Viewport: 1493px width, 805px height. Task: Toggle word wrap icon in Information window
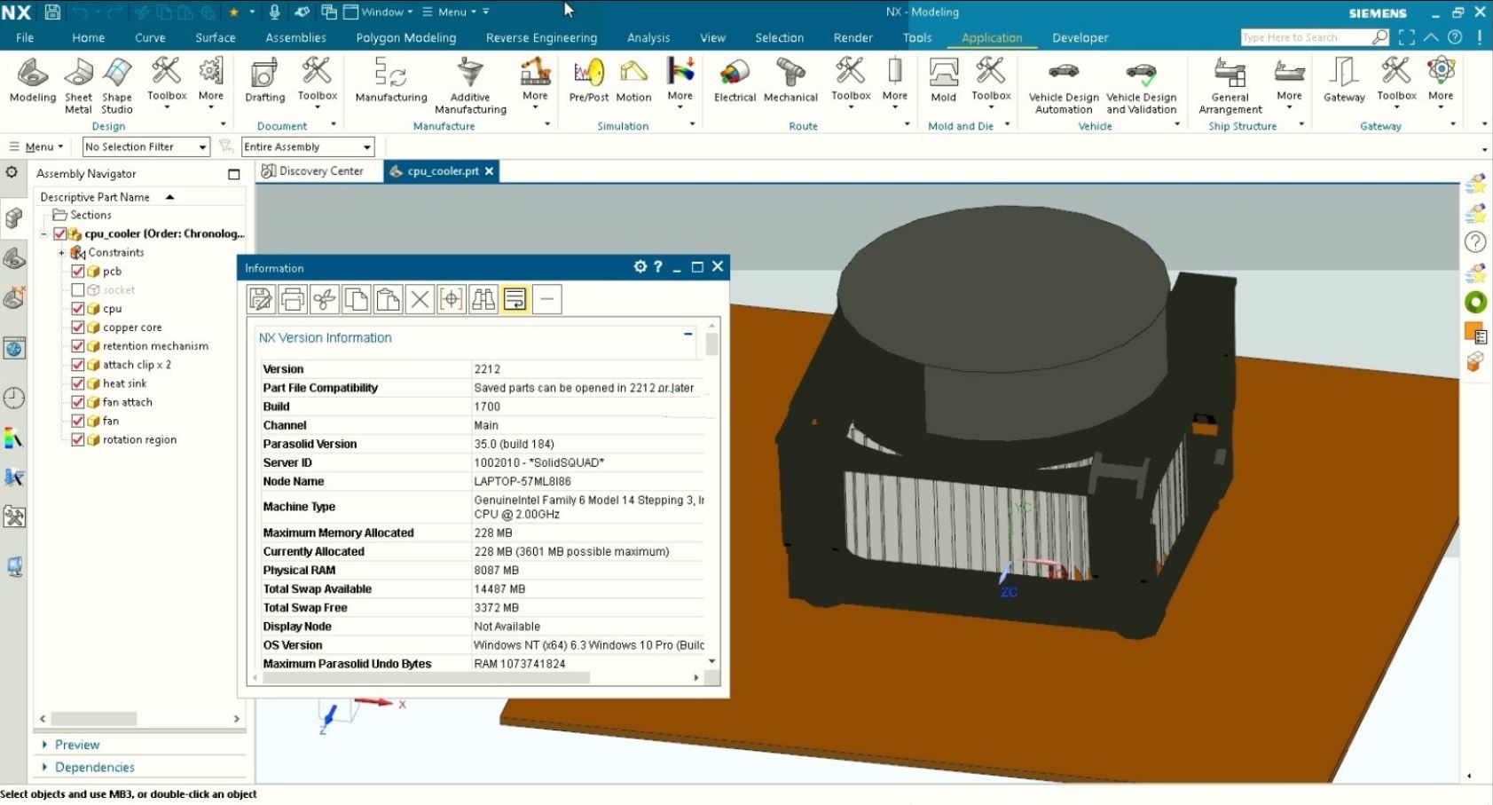pyautogui.click(x=515, y=299)
